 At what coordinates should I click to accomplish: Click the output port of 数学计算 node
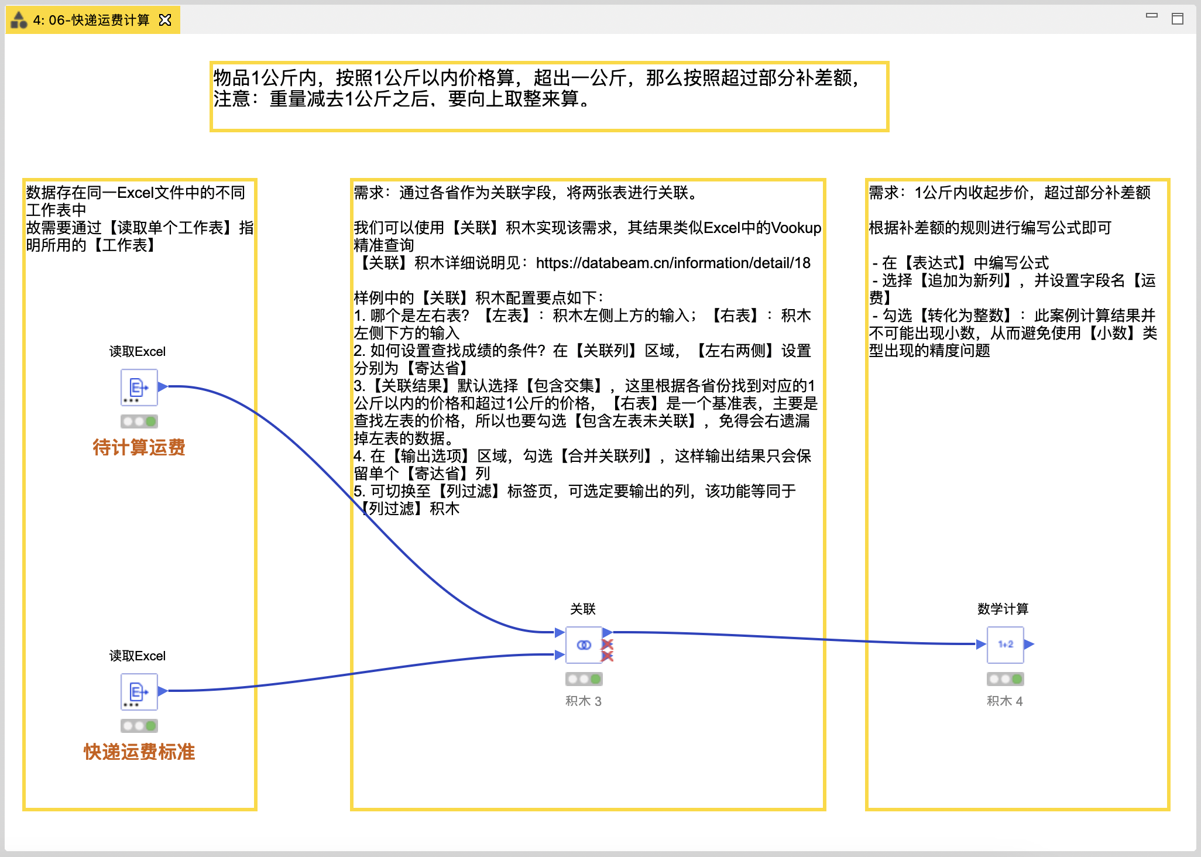pyautogui.click(x=1029, y=644)
